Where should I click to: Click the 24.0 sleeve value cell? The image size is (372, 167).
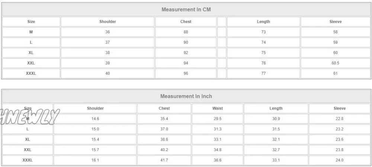(x=340, y=160)
